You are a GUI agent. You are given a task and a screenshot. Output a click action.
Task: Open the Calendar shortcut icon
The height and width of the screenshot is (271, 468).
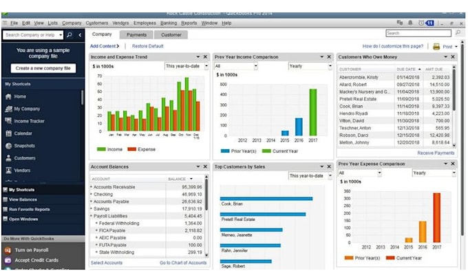pos(8,133)
